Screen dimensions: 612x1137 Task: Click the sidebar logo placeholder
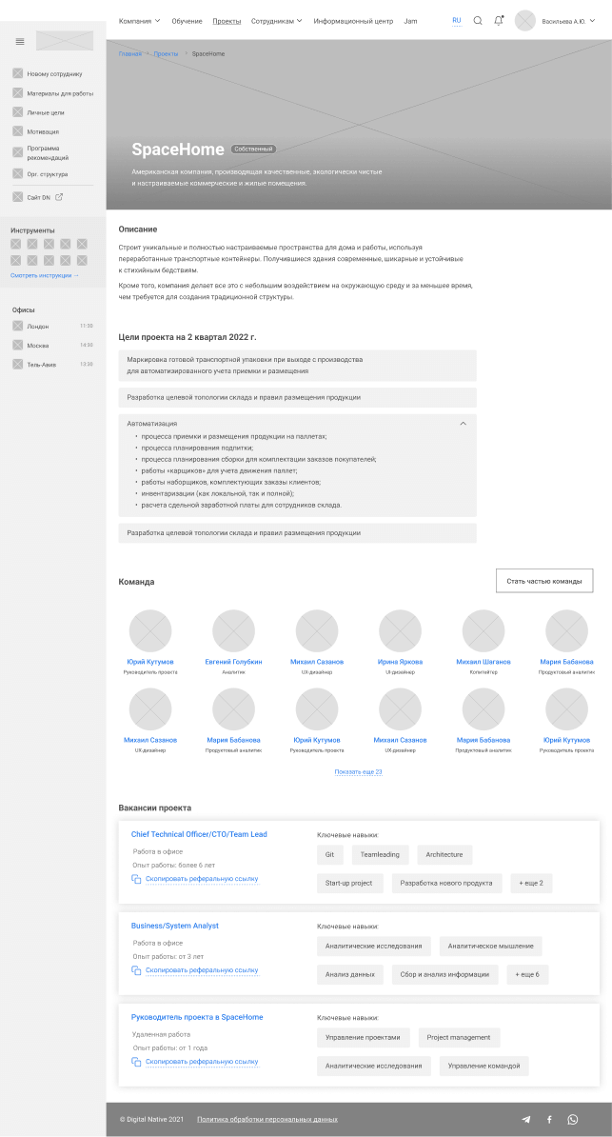65,41
